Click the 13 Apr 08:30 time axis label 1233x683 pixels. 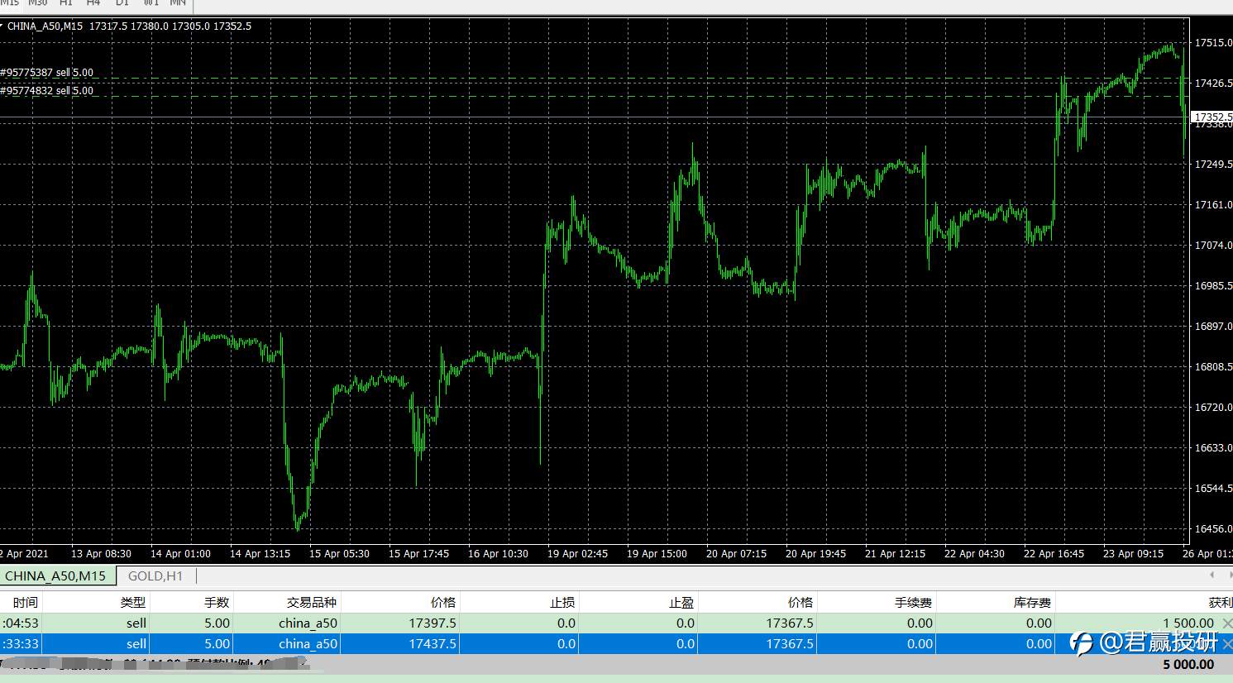pyautogui.click(x=101, y=554)
